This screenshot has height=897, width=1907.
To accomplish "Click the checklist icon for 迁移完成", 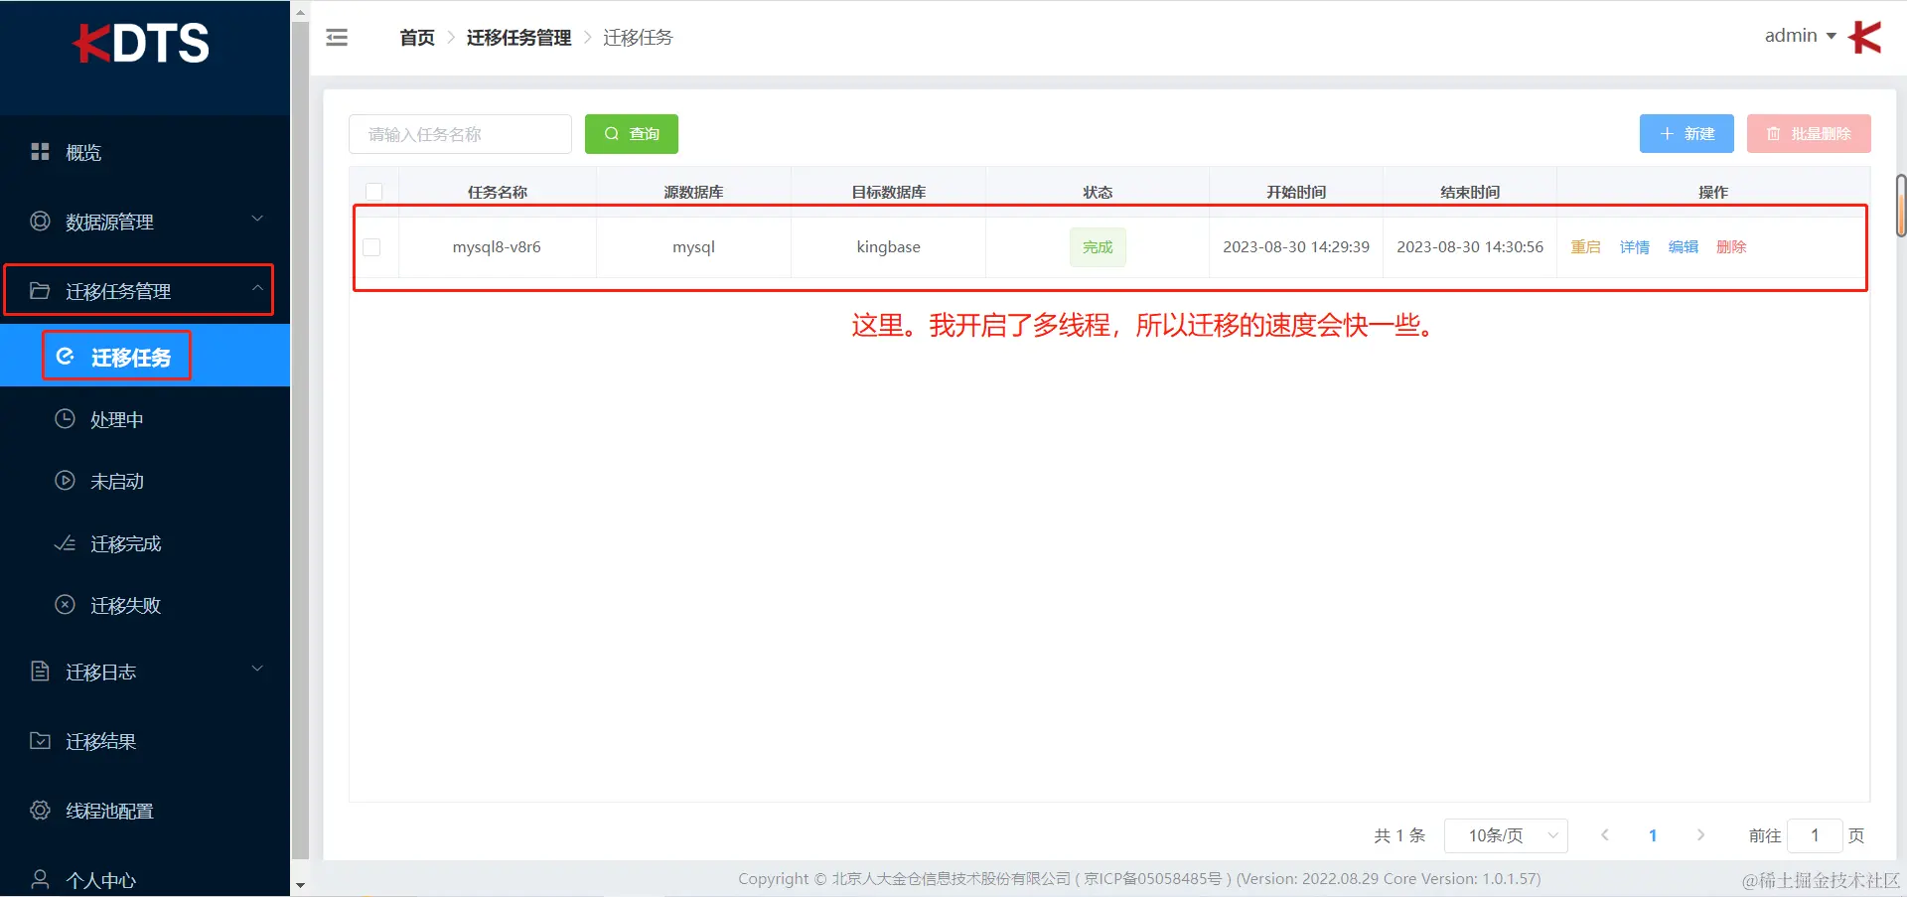I will [x=65, y=543].
